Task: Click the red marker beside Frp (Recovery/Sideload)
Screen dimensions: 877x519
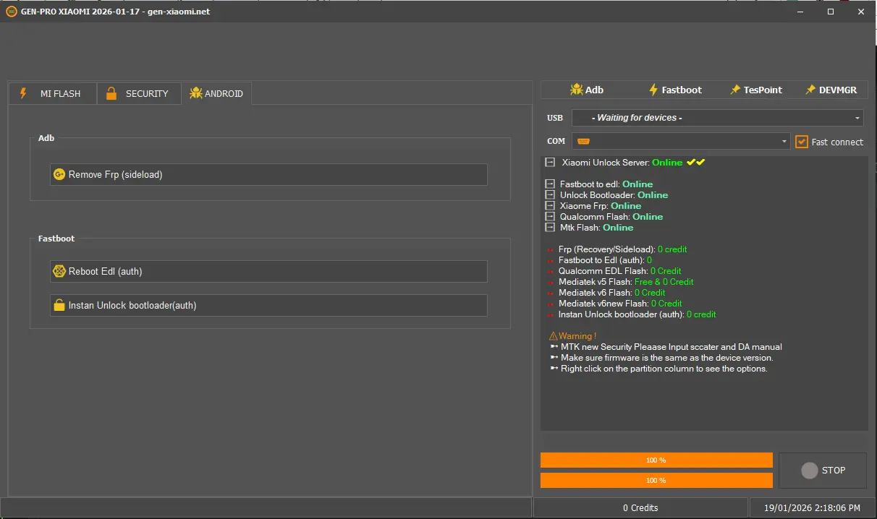Action: coord(551,250)
